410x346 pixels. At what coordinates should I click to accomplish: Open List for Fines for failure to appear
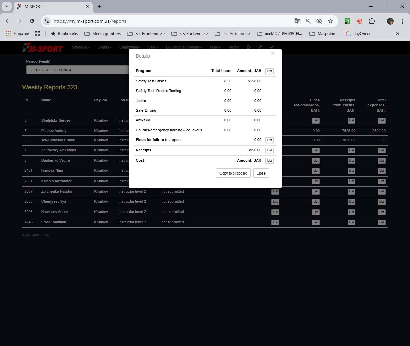[x=269, y=140]
